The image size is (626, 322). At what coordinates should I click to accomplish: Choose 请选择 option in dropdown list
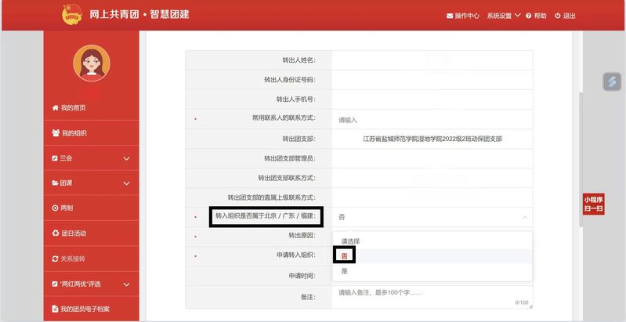click(350, 241)
